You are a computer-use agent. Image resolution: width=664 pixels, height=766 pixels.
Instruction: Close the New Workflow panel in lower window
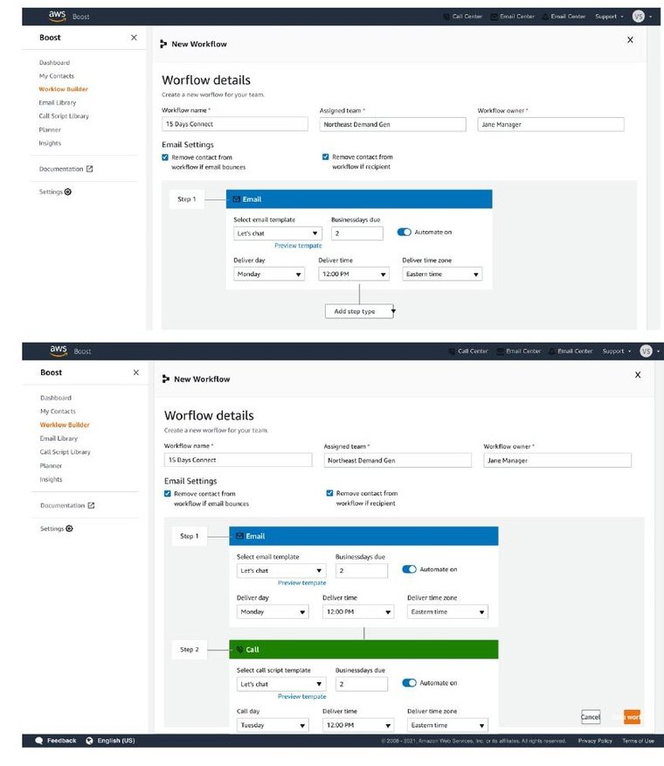point(638,375)
